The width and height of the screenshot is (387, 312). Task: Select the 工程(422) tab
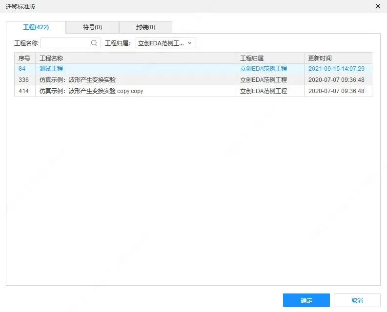(36, 27)
